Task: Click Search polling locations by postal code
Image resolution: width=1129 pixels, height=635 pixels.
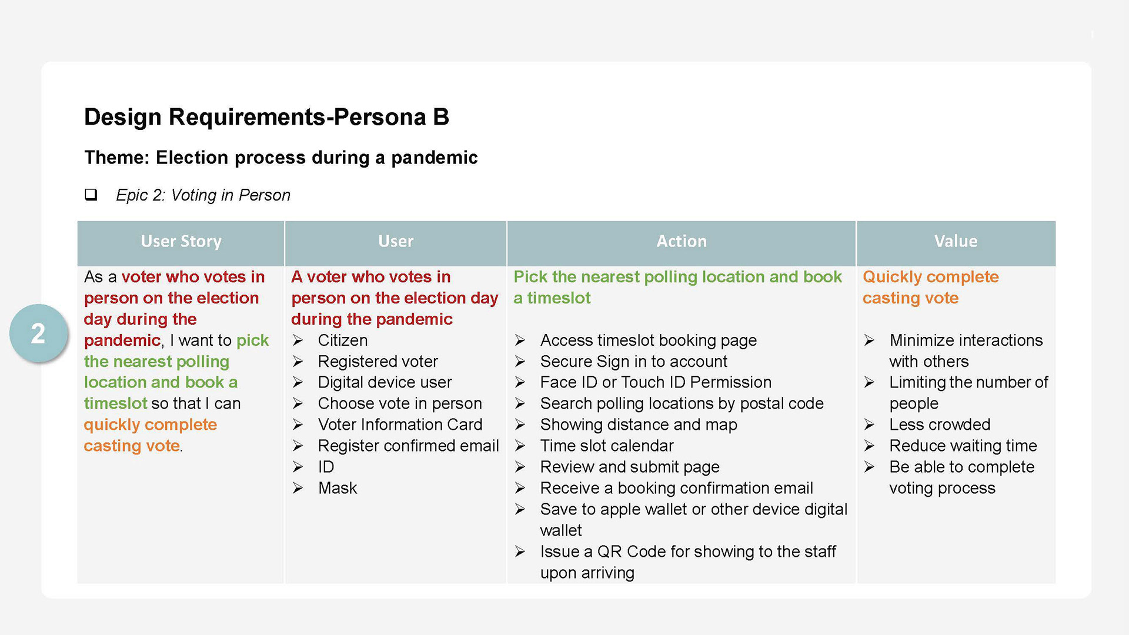Action: (x=682, y=403)
